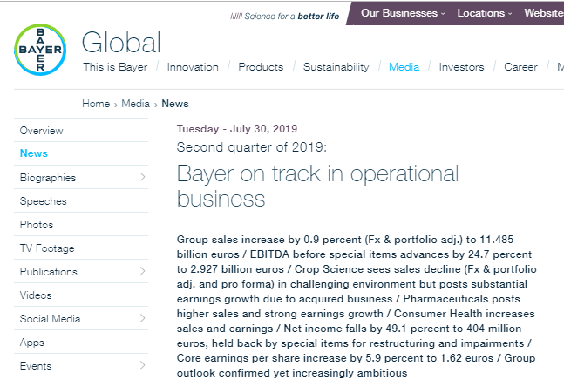Click the Media breadcrumb link
Viewport: 564px width, 380px height.
pyautogui.click(x=135, y=104)
